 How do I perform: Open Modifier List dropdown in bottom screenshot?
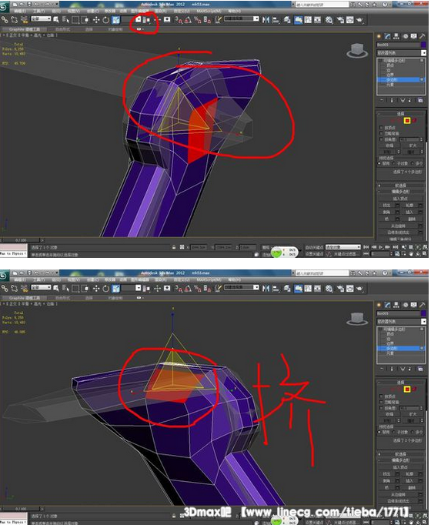[401, 322]
